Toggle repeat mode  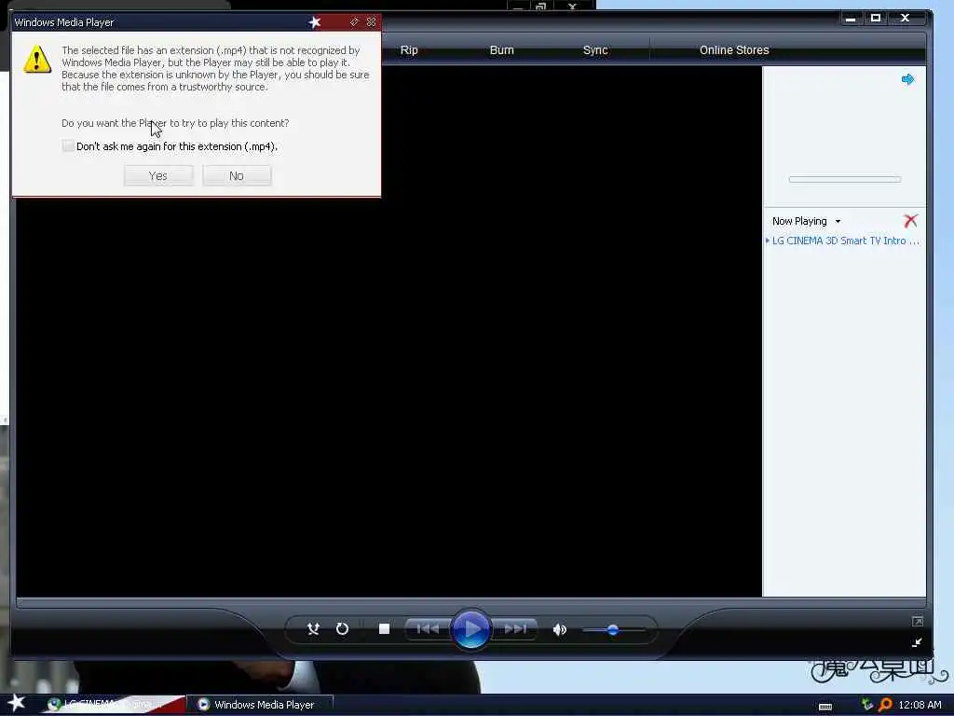[343, 629]
